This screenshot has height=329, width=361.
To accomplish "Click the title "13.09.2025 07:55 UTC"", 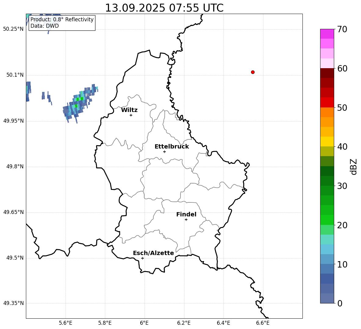I will (164, 8).
